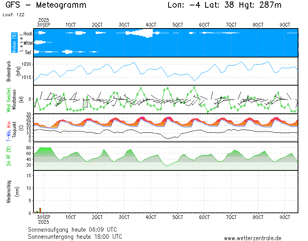The height and width of the screenshot is (241, 308).
Task: Click '6OCT' on the top date axis
Action: point(204,25)
